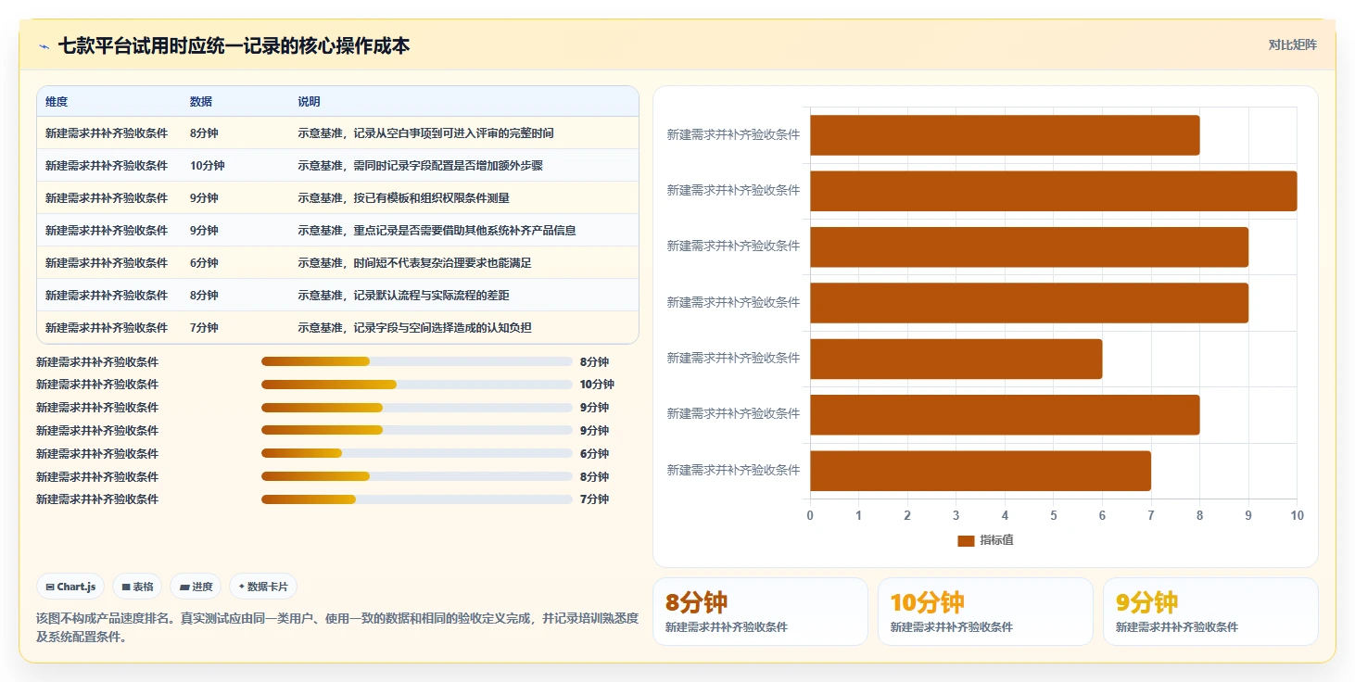Click the 8分钟 summary card
The image size is (1355, 682).
pos(760,612)
